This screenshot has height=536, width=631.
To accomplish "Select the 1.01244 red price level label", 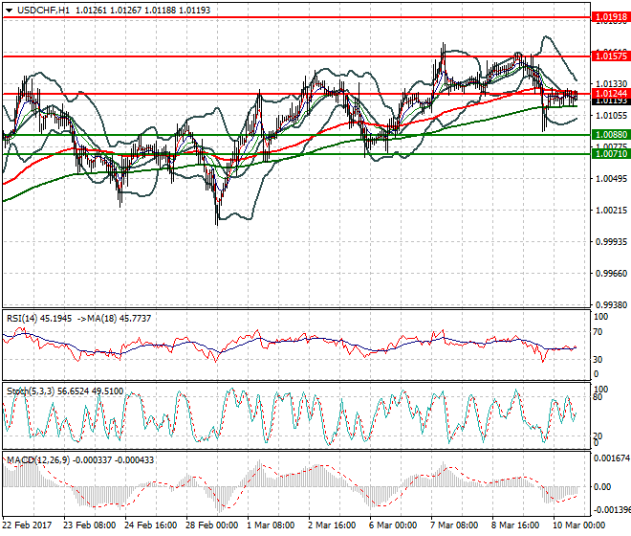I will pyautogui.click(x=611, y=94).
